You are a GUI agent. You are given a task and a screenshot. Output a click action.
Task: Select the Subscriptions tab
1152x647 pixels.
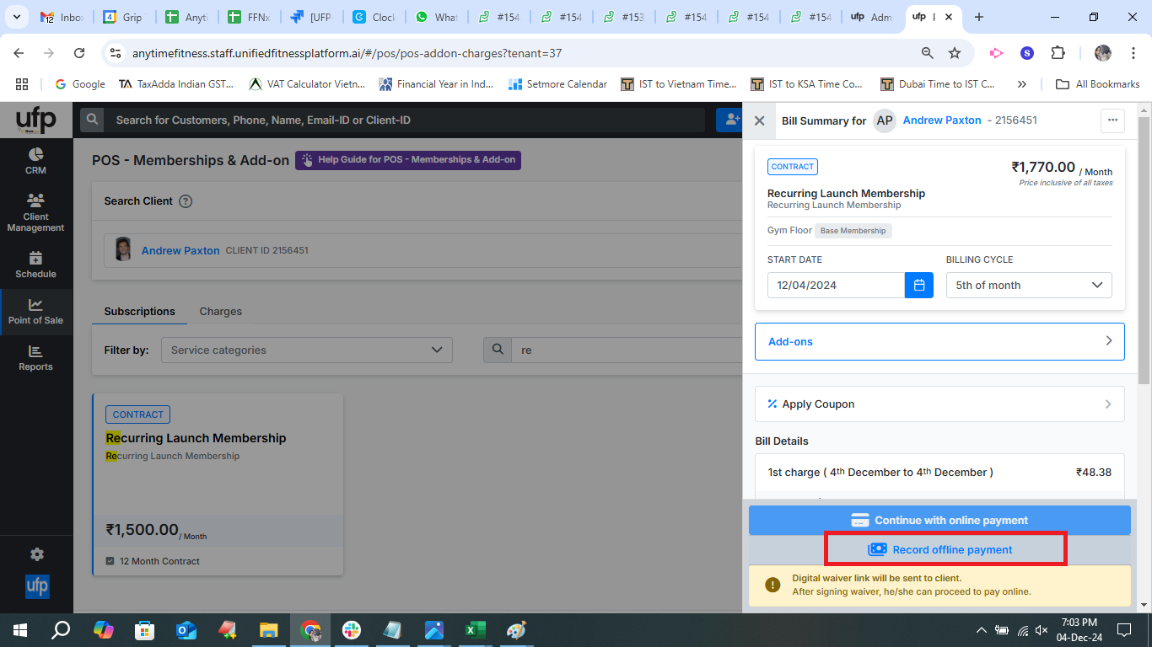[x=139, y=312]
